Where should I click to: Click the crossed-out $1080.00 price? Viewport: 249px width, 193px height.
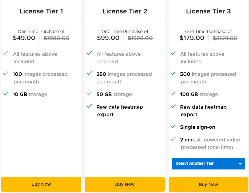tap(56, 38)
